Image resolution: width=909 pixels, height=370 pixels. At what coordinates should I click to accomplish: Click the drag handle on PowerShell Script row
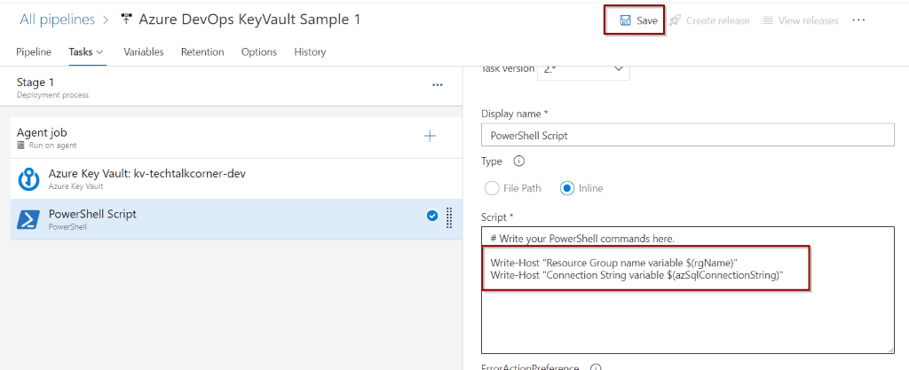[448, 217]
